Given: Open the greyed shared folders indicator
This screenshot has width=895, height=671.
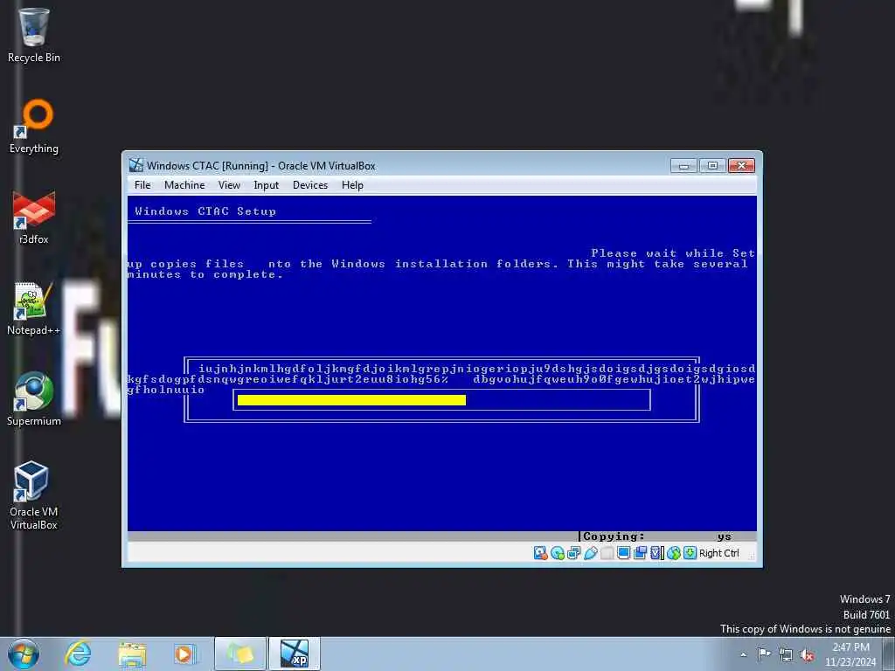Looking at the screenshot, I should pyautogui.click(x=607, y=553).
